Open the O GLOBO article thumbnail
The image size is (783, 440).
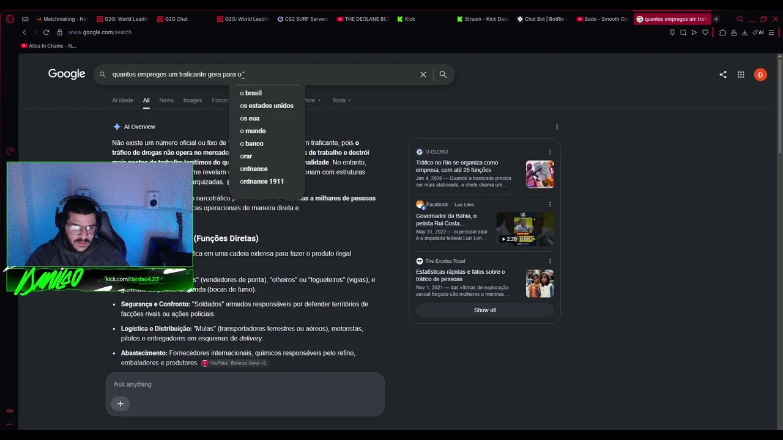540,174
